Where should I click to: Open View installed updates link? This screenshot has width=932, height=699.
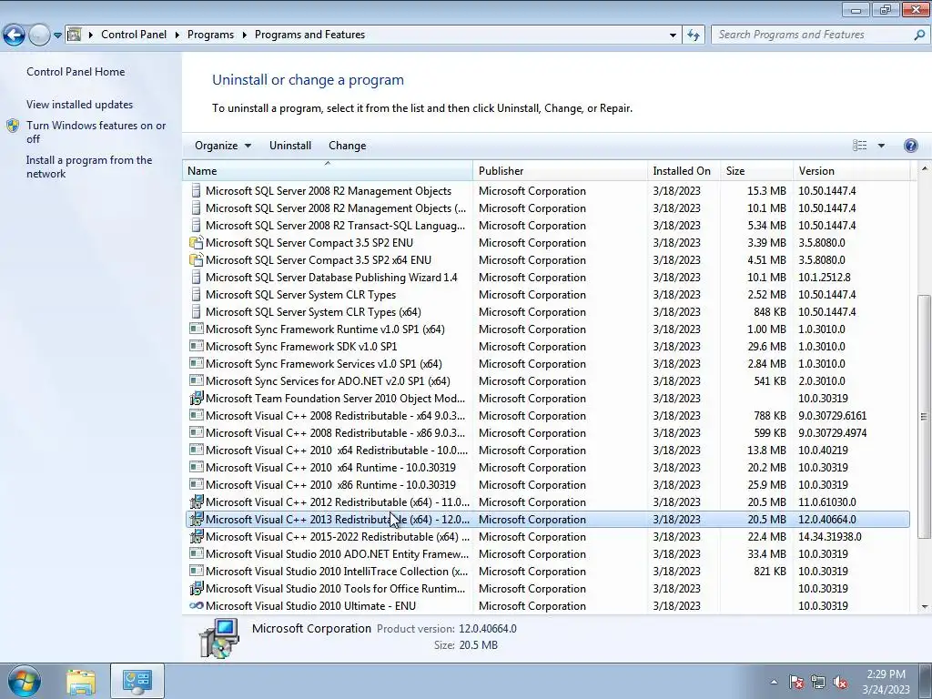pyautogui.click(x=80, y=105)
